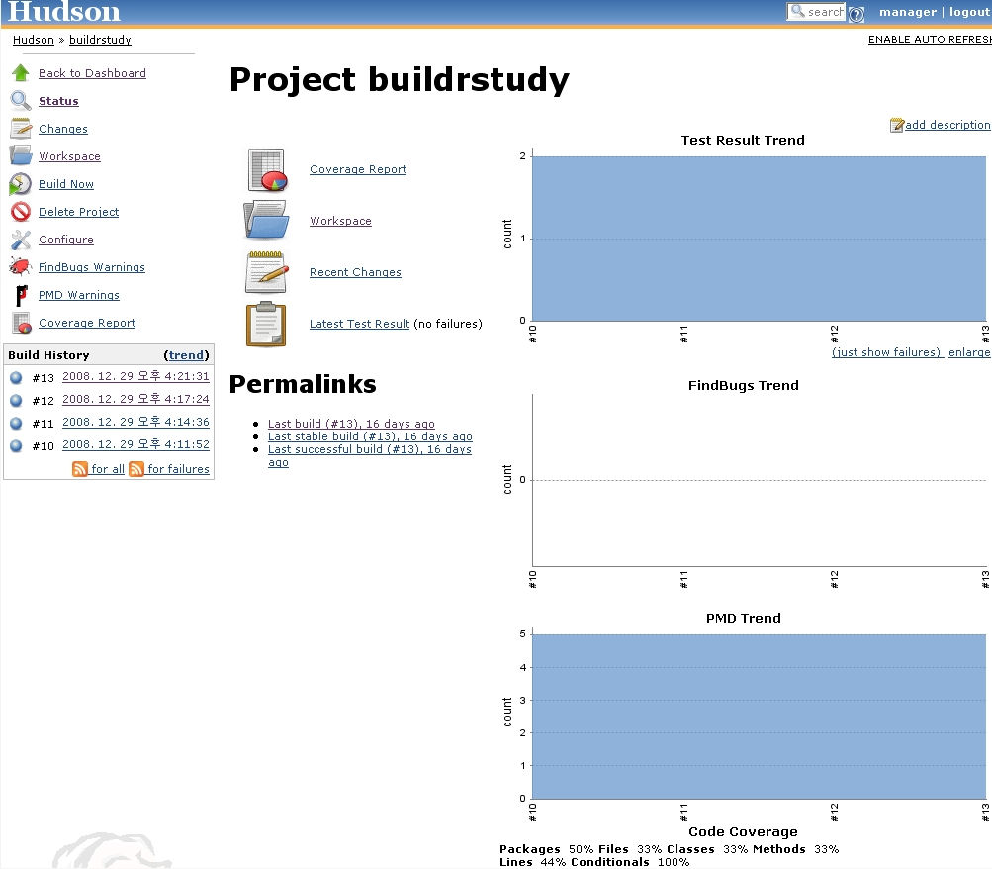Screen dimensions: 992x869
Task: Open the Workspace link in sidebar
Action: coord(69,156)
